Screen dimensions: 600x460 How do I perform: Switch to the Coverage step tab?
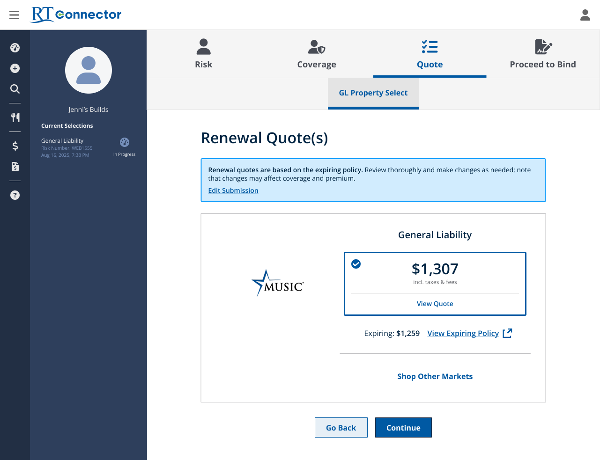pos(317,54)
